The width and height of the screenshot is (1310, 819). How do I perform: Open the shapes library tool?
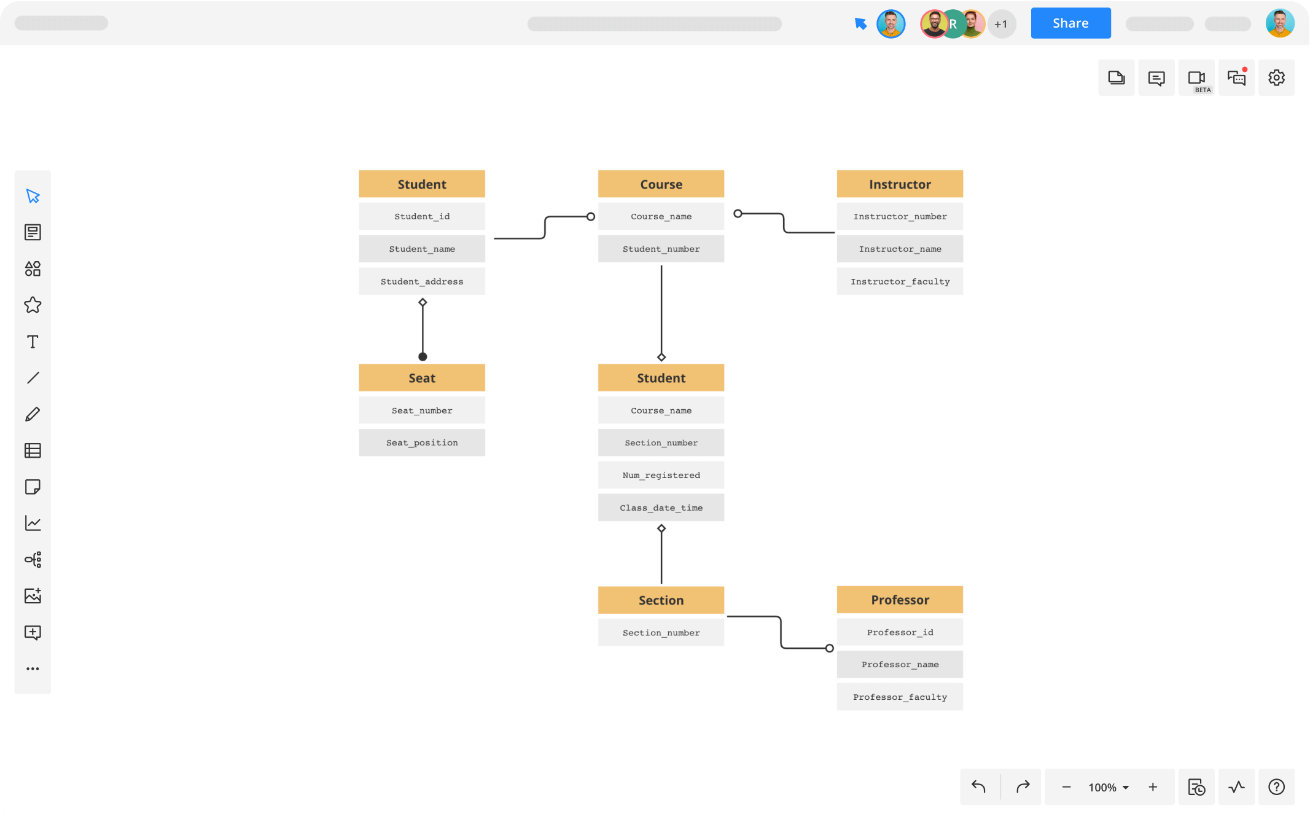33,268
